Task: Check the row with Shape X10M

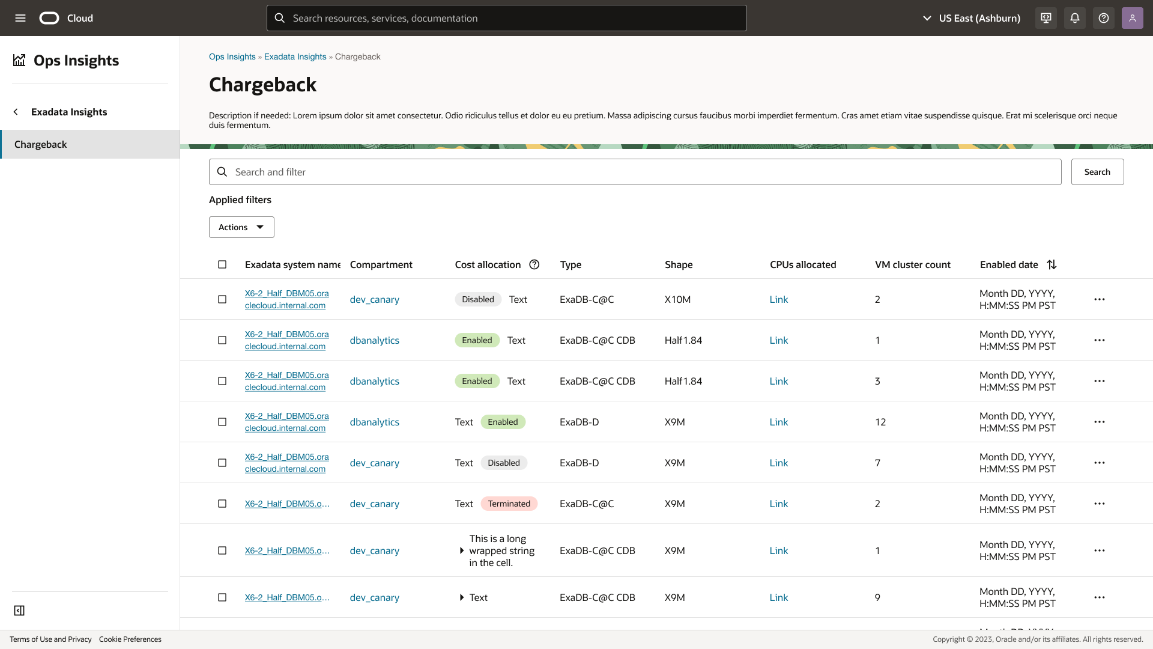Action: 222,299
